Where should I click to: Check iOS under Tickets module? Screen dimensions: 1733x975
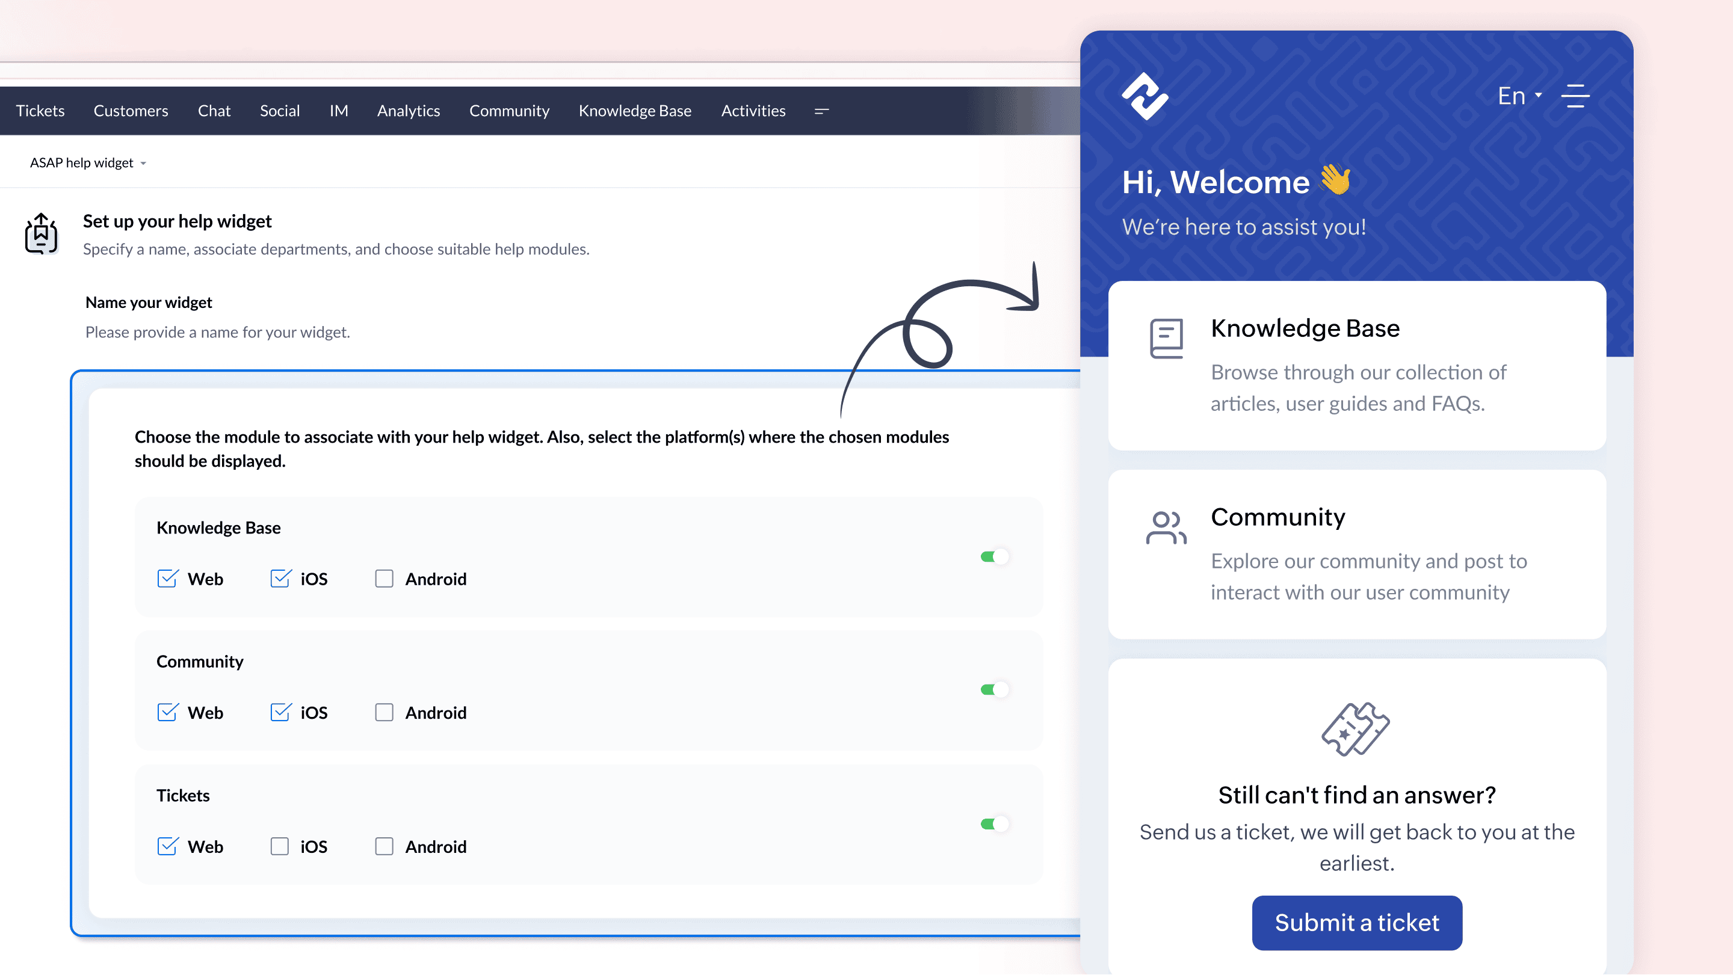pos(280,846)
